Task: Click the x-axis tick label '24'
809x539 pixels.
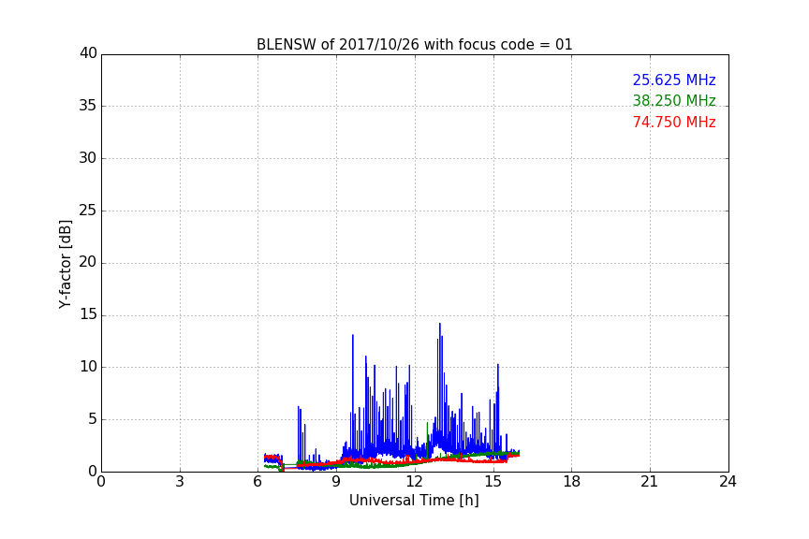Action: coord(728,482)
